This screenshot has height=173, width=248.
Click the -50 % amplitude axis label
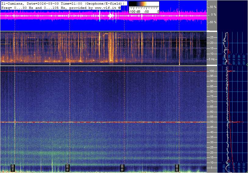pyautogui.click(x=212, y=22)
